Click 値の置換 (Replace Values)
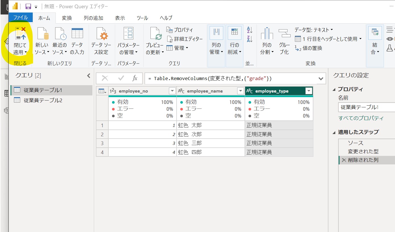This screenshot has height=232, width=395. point(308,48)
